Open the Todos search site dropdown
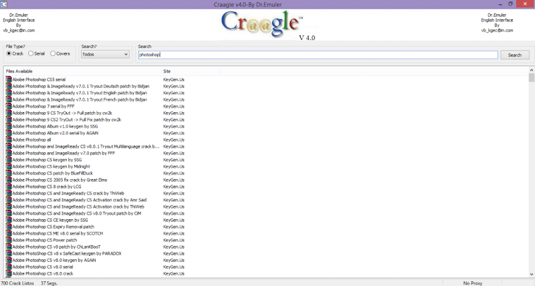Image resolution: width=535 pixels, height=286 pixels. [104, 54]
